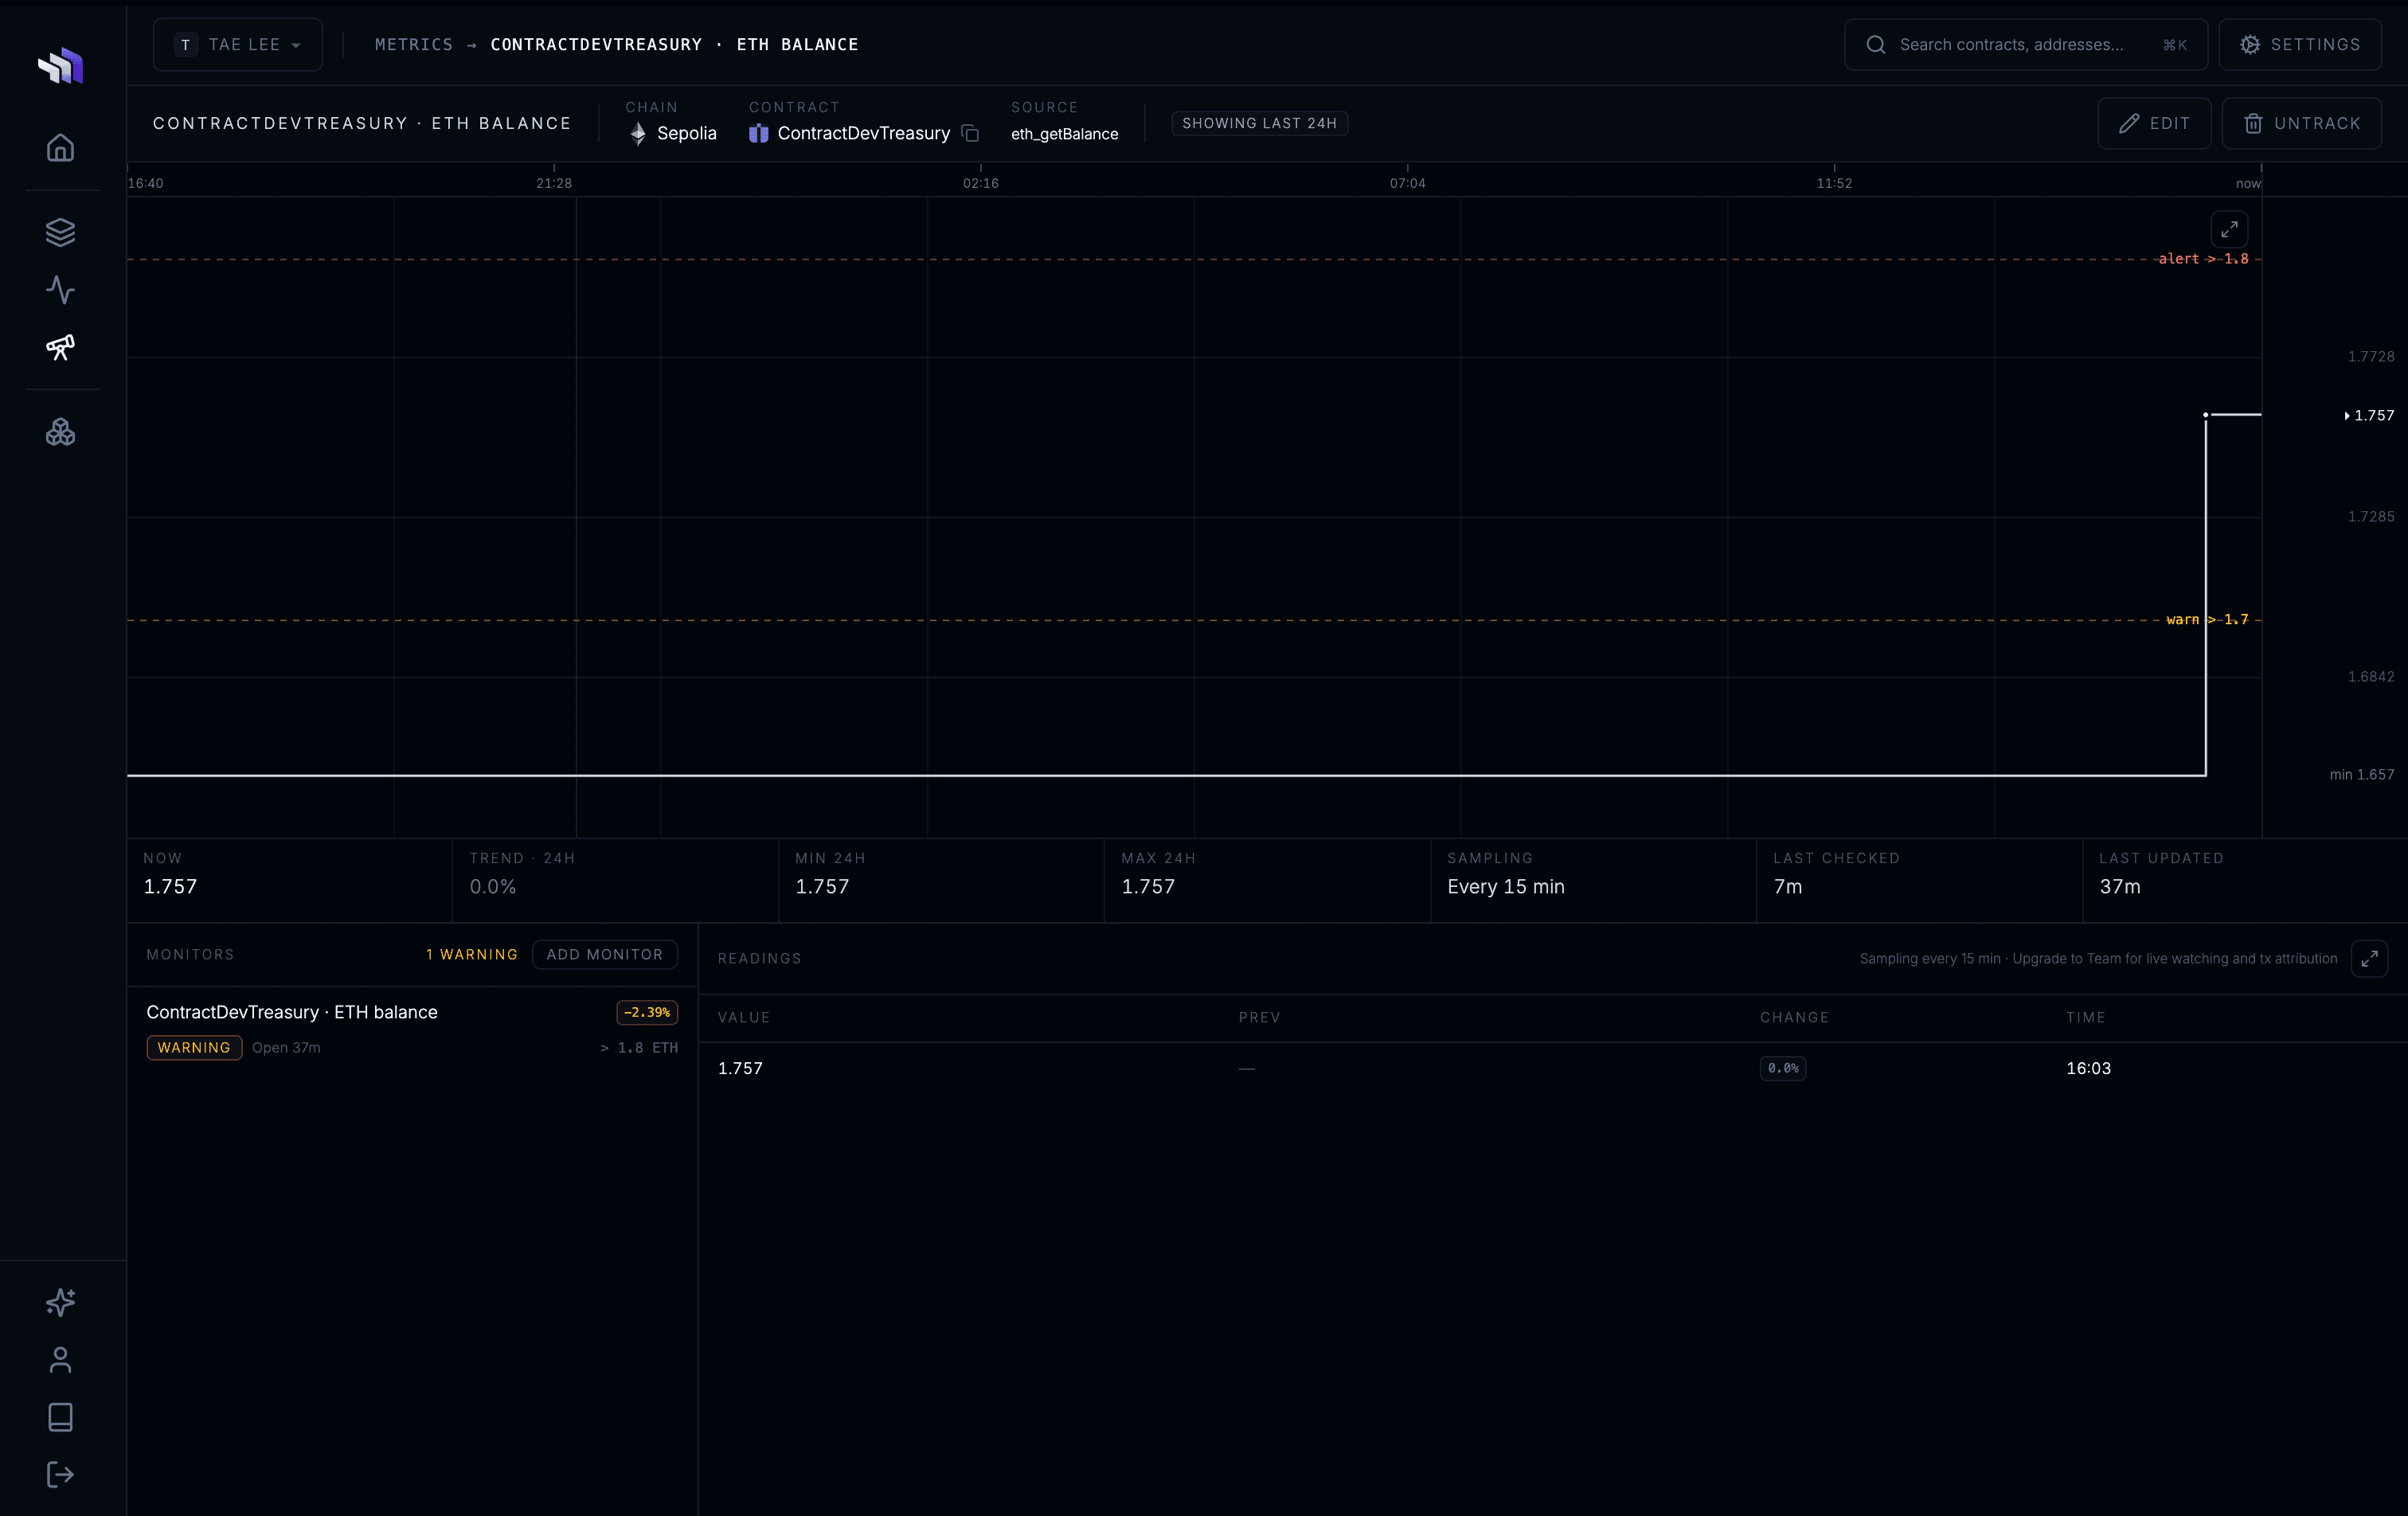Open the user profile sidebar icon
This screenshot has width=2408, height=1516.
tap(61, 1360)
